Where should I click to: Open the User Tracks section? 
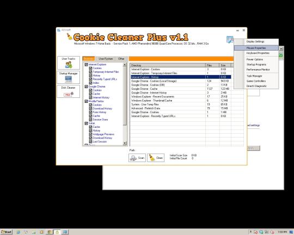point(69,63)
